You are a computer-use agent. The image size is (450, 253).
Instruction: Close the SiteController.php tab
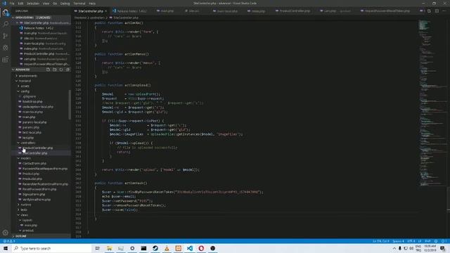point(106,11)
